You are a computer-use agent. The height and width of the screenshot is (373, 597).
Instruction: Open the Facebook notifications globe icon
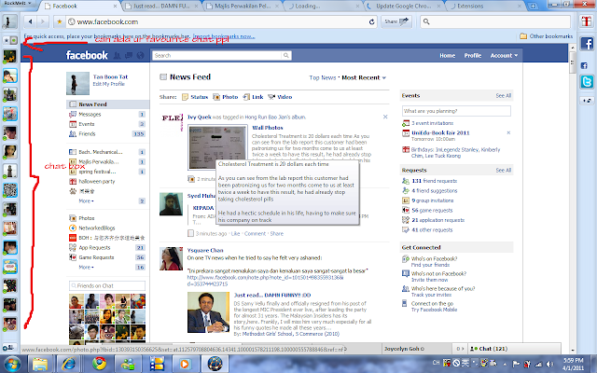[141, 56]
